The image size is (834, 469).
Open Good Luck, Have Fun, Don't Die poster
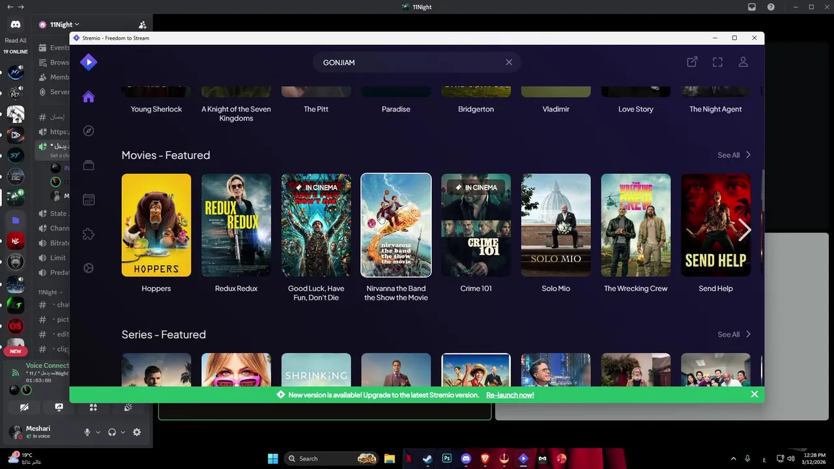[316, 225]
